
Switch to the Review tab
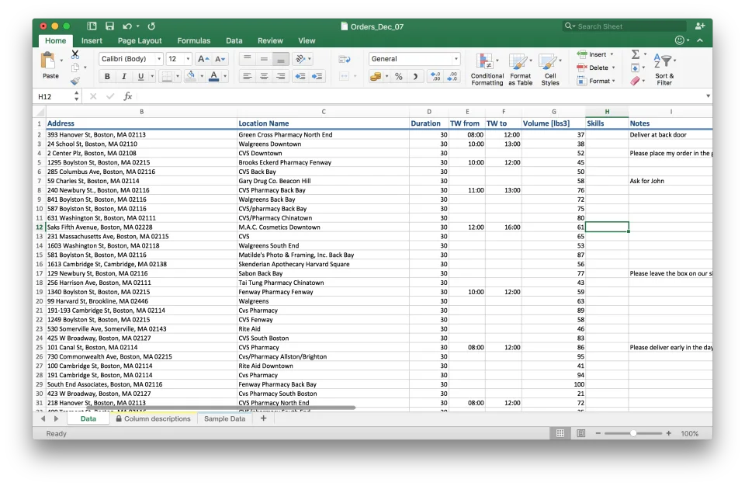(x=270, y=41)
